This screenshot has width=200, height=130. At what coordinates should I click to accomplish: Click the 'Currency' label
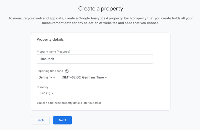[42, 87]
